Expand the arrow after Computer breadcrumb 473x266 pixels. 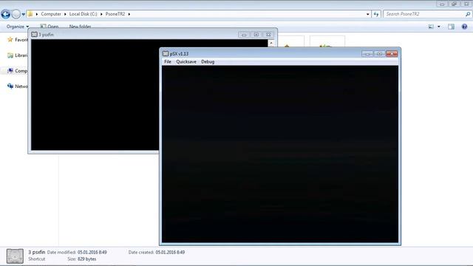click(65, 14)
